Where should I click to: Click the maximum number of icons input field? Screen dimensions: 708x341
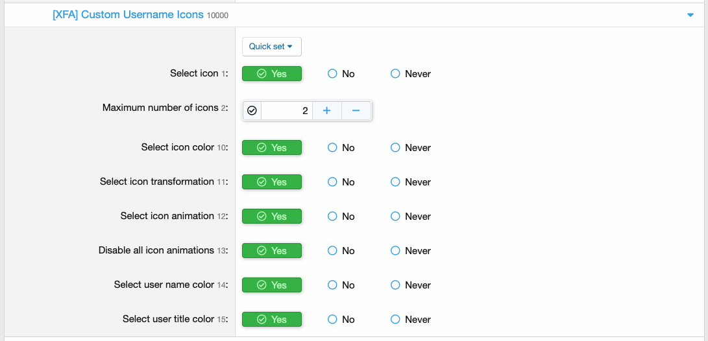click(287, 110)
